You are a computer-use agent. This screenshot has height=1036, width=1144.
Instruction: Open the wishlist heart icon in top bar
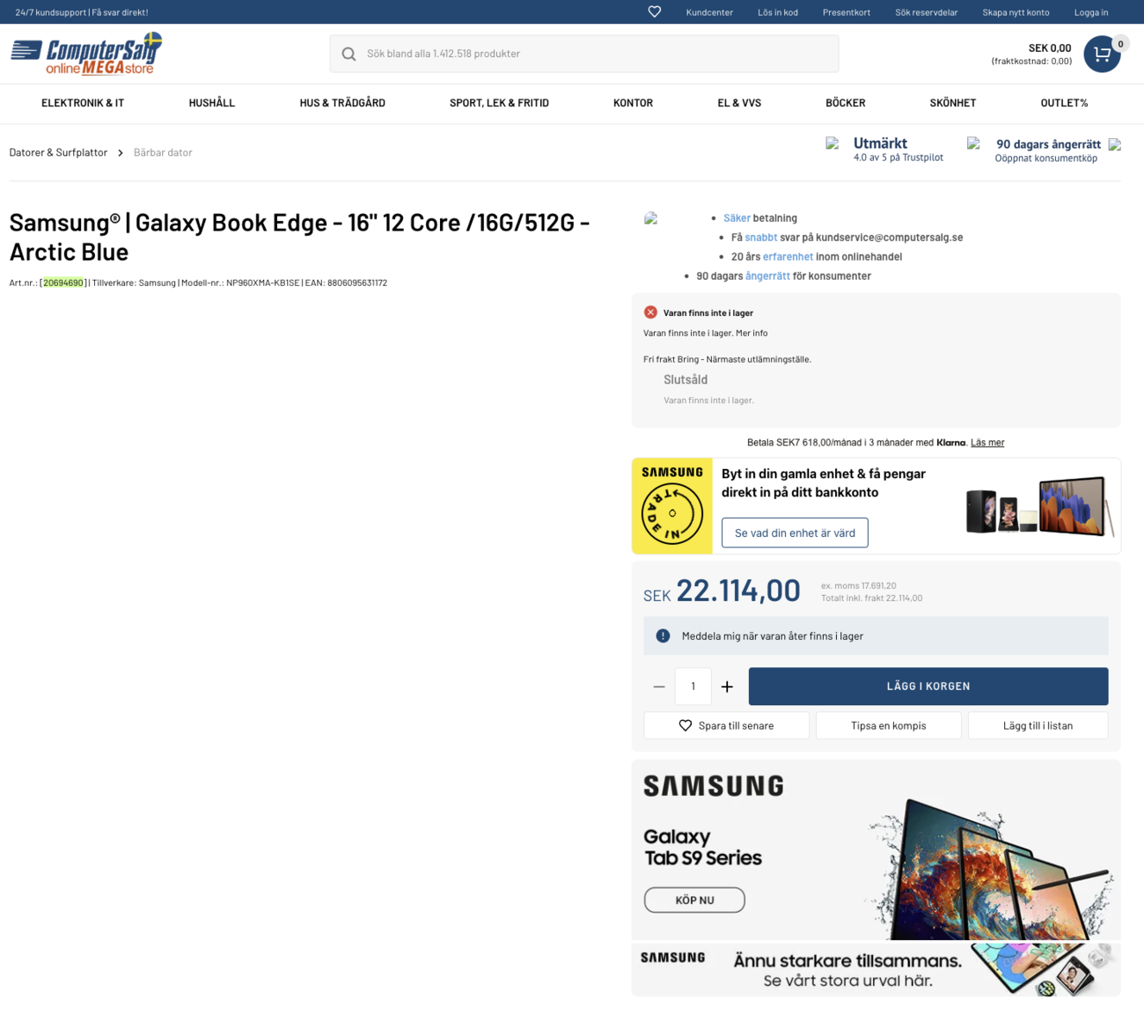(x=654, y=12)
